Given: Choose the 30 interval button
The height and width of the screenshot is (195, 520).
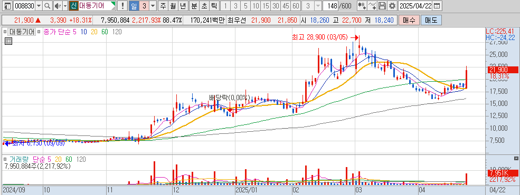Looking at the screenshot, I should coord(276,6).
